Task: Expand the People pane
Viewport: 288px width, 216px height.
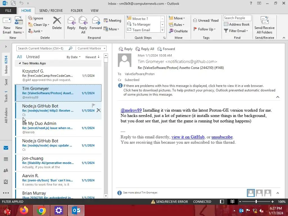Action: (278, 193)
